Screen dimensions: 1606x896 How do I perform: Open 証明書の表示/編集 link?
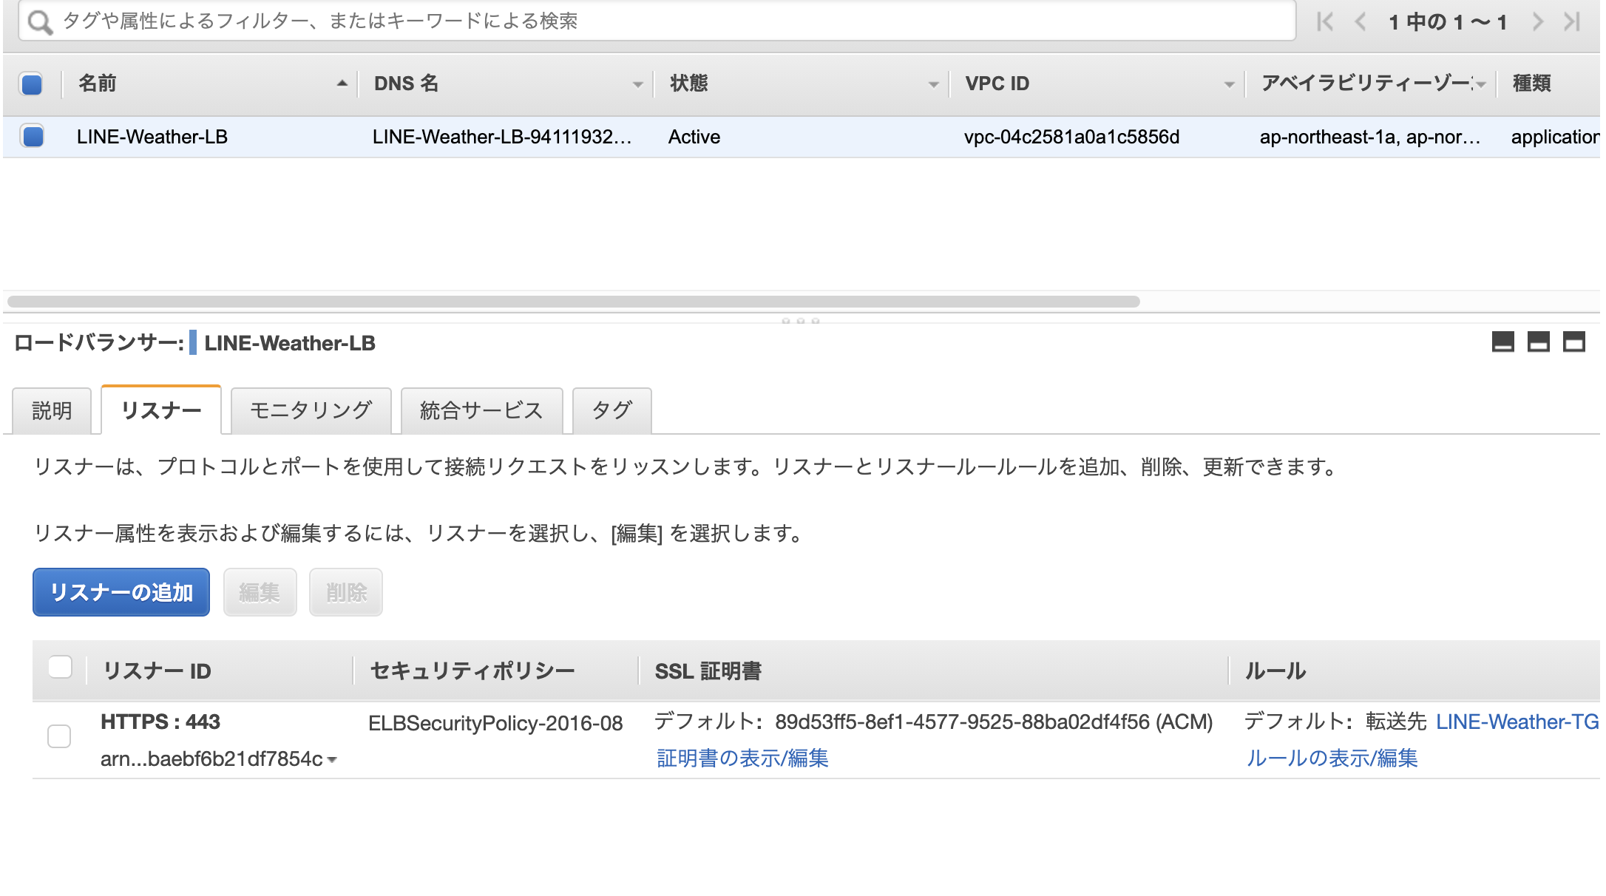click(741, 758)
